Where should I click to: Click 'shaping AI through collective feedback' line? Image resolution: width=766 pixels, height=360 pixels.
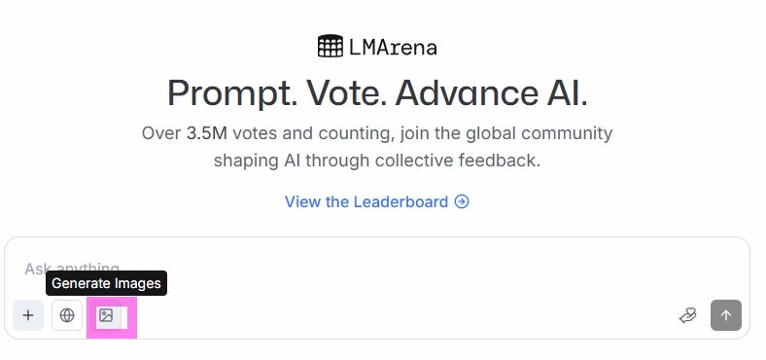(x=376, y=161)
